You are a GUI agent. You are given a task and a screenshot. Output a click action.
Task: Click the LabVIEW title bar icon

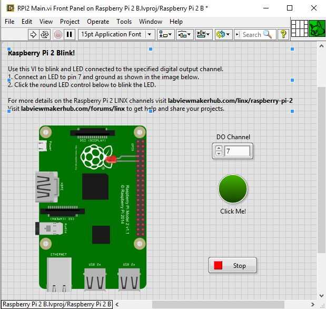(x=10, y=8)
